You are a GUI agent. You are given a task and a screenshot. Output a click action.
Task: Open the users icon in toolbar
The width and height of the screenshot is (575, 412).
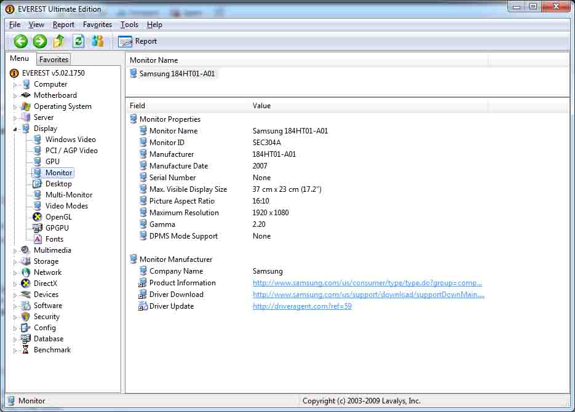click(97, 41)
